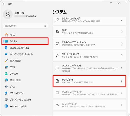This screenshot has height=116, width=130.
Task: Open アプリ settings label
Action: pyautogui.click(x=12, y=67)
